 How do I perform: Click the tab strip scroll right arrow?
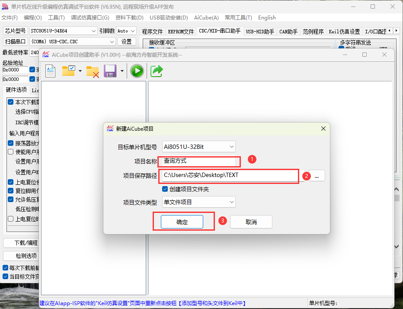[397, 31]
